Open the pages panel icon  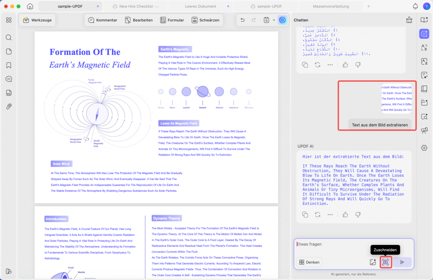coord(9,51)
